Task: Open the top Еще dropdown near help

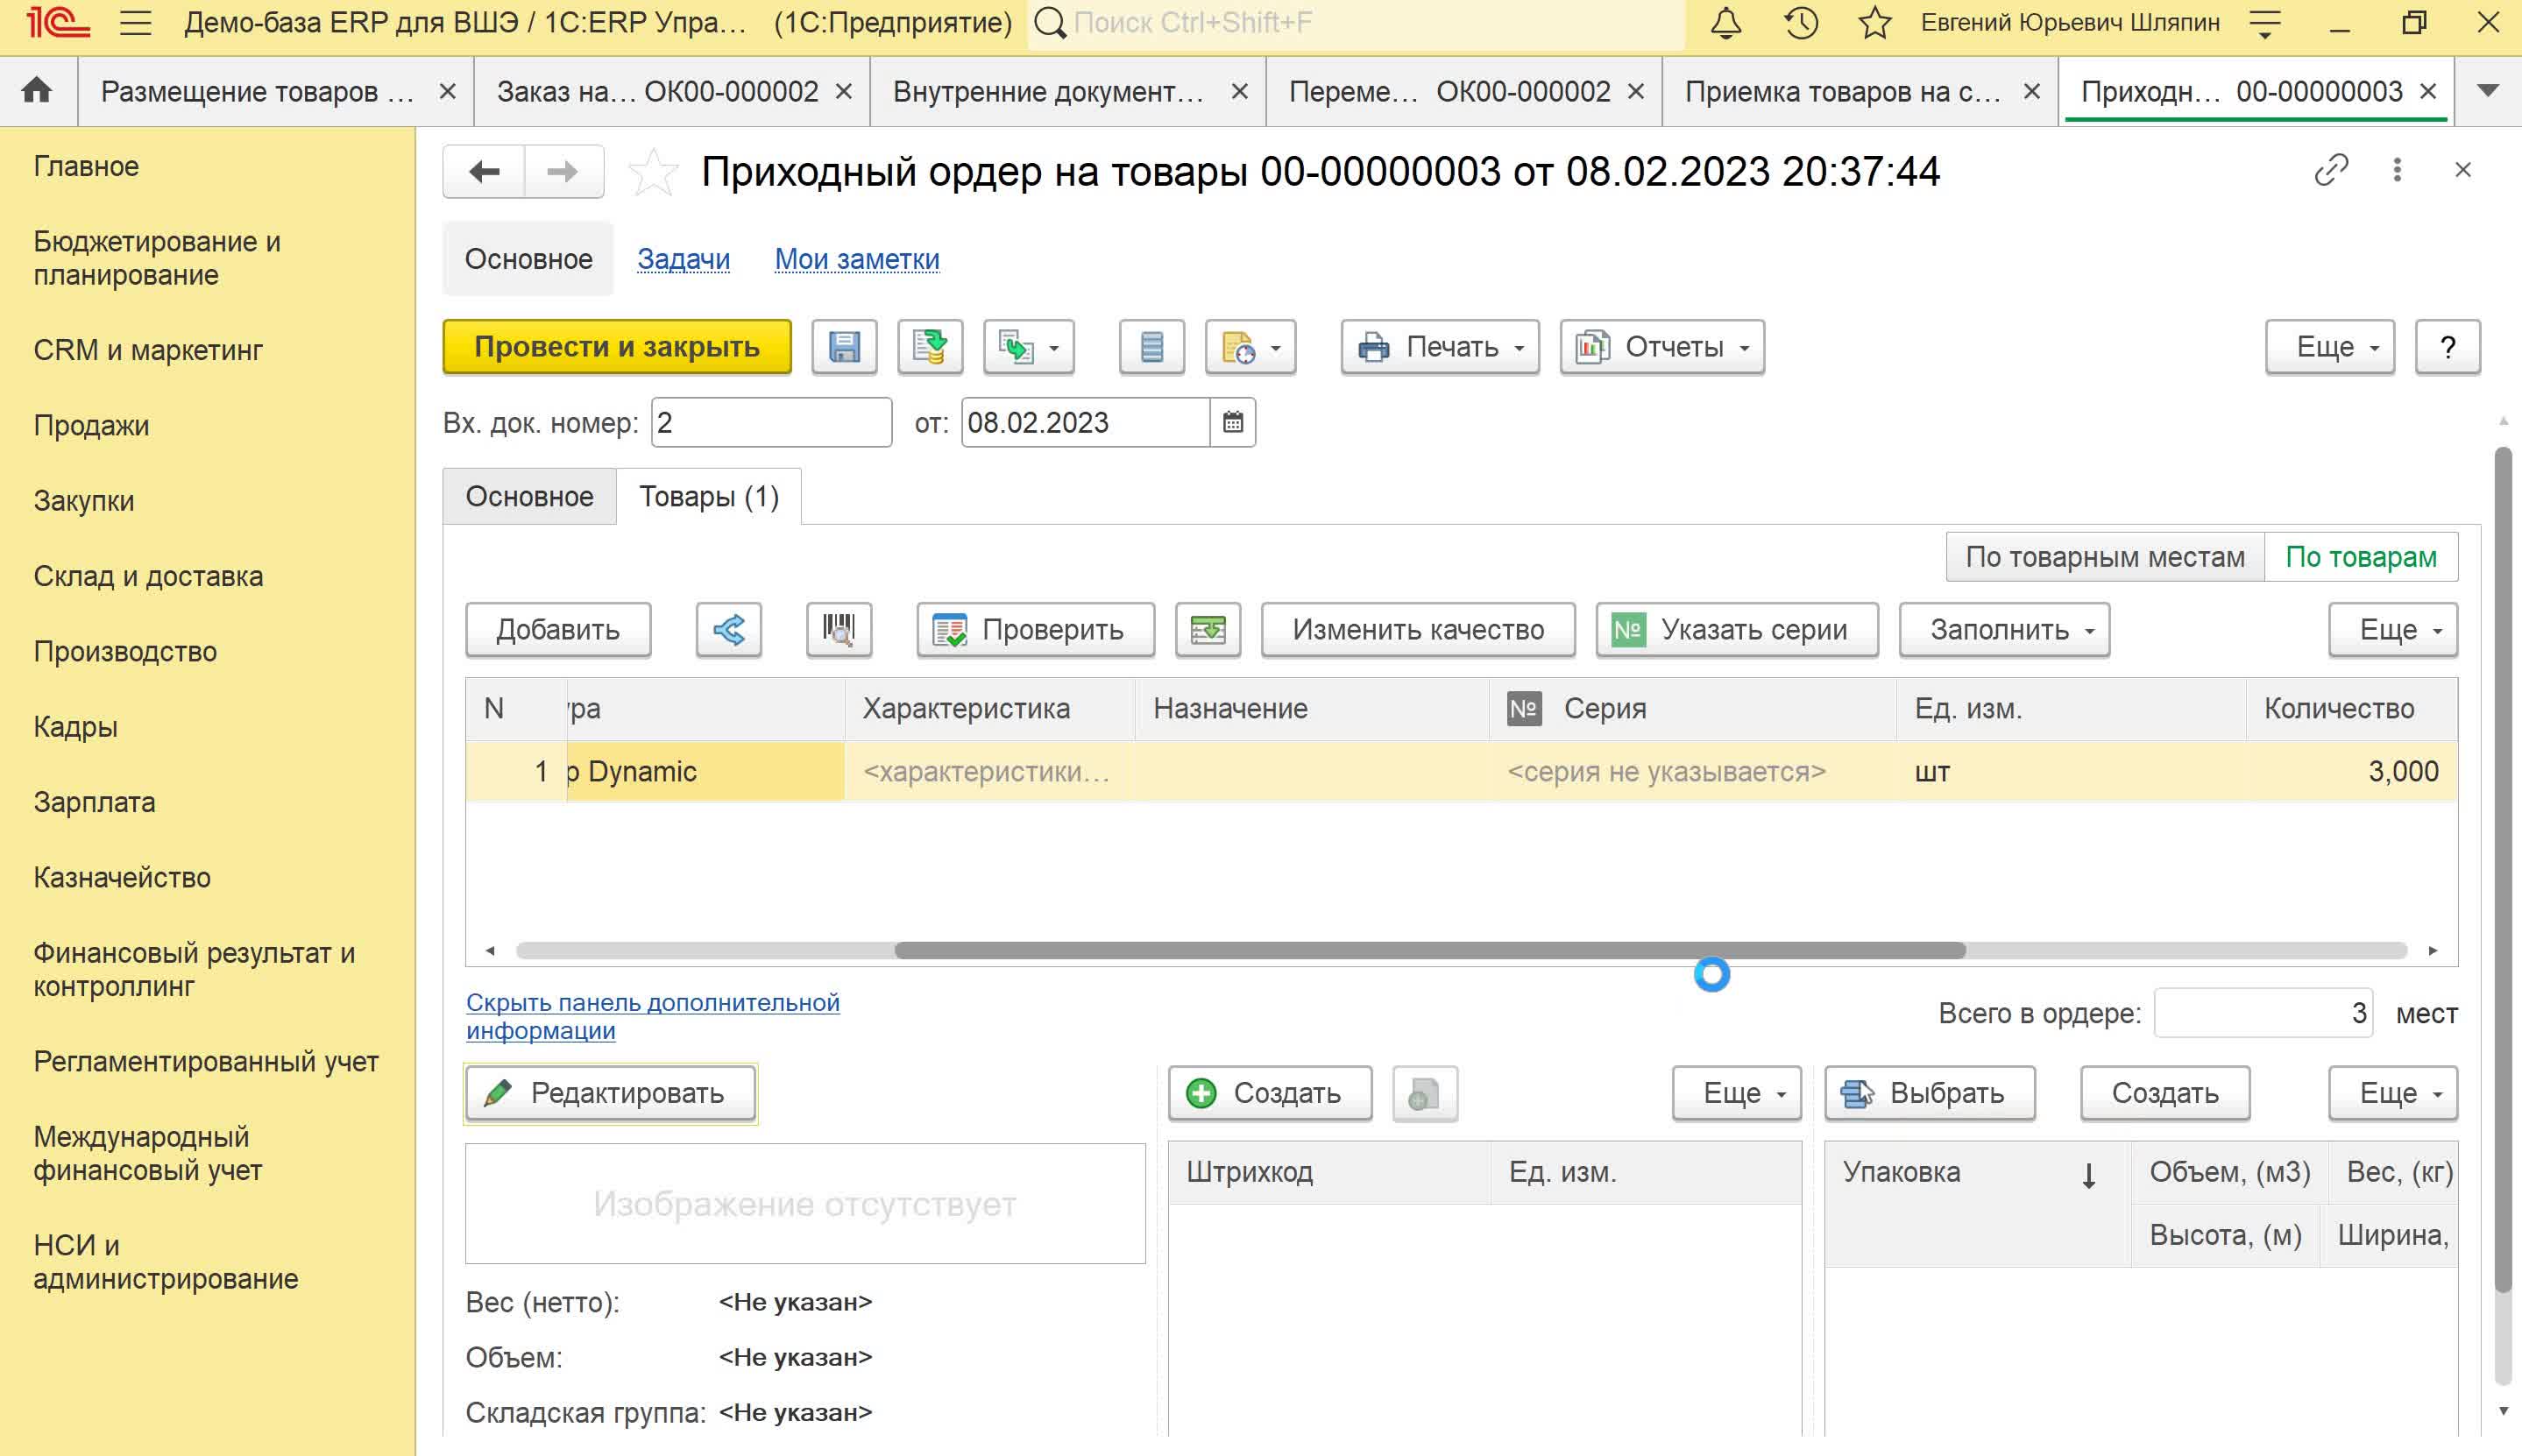Action: click(2330, 347)
